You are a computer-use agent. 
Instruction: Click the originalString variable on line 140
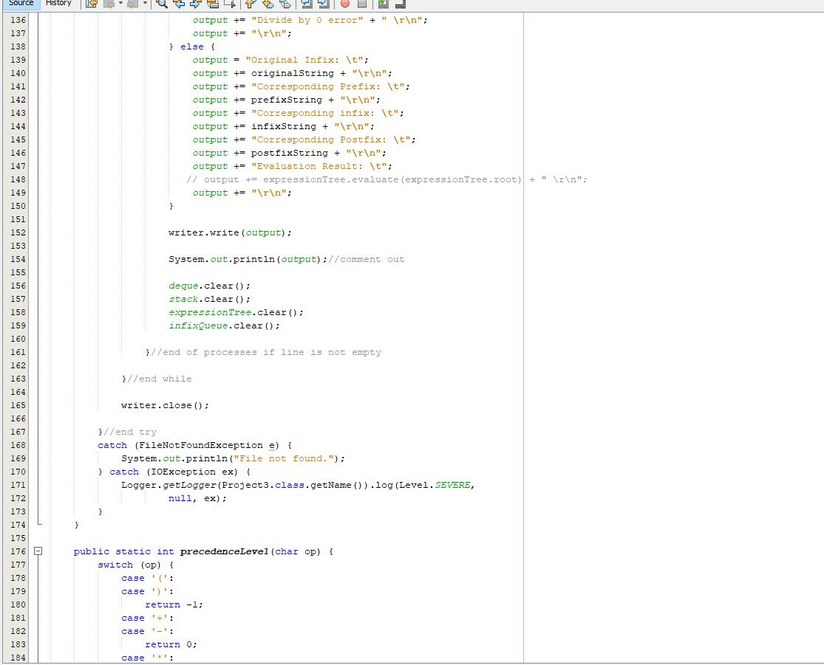click(292, 74)
